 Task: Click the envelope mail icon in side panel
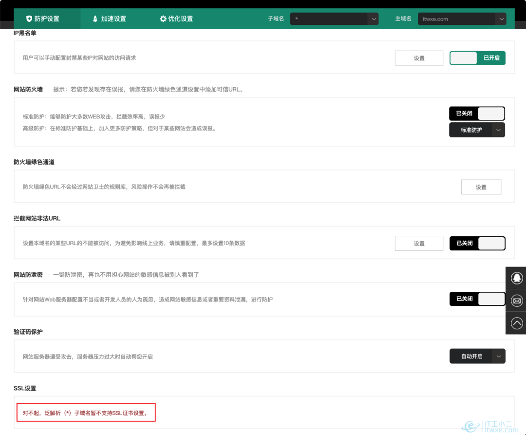516,301
